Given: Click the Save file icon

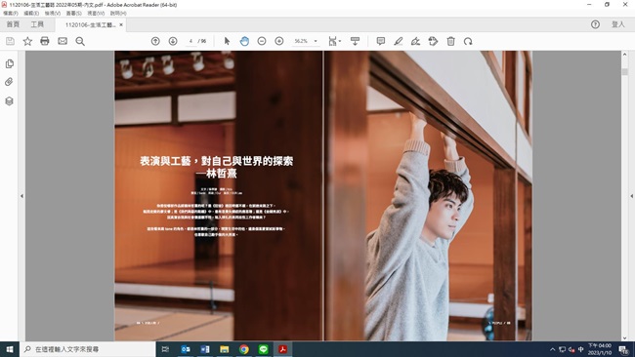Looking at the screenshot, I should (x=10, y=41).
